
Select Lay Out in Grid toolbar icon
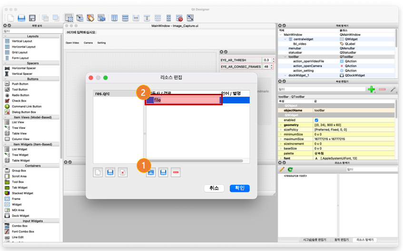click(157, 18)
